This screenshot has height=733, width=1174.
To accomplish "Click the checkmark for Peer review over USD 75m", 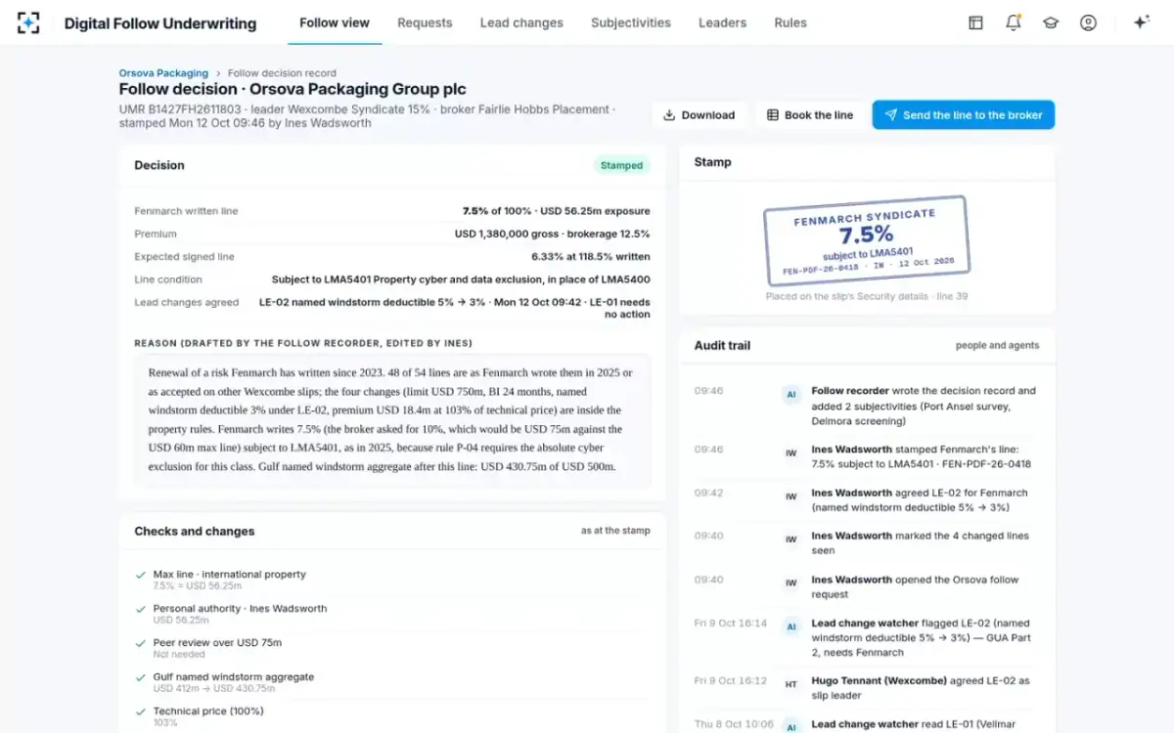I will pos(141,643).
